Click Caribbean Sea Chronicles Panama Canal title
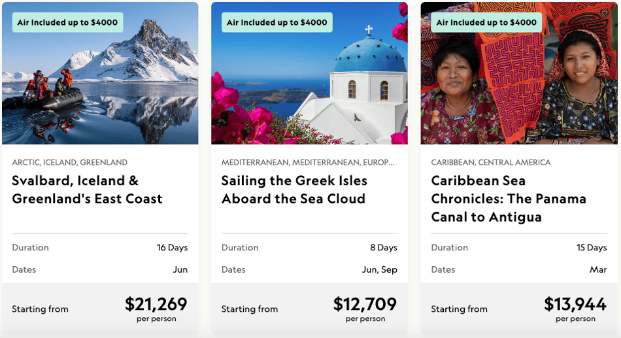Screen dimensions: 621x338 point(509,199)
